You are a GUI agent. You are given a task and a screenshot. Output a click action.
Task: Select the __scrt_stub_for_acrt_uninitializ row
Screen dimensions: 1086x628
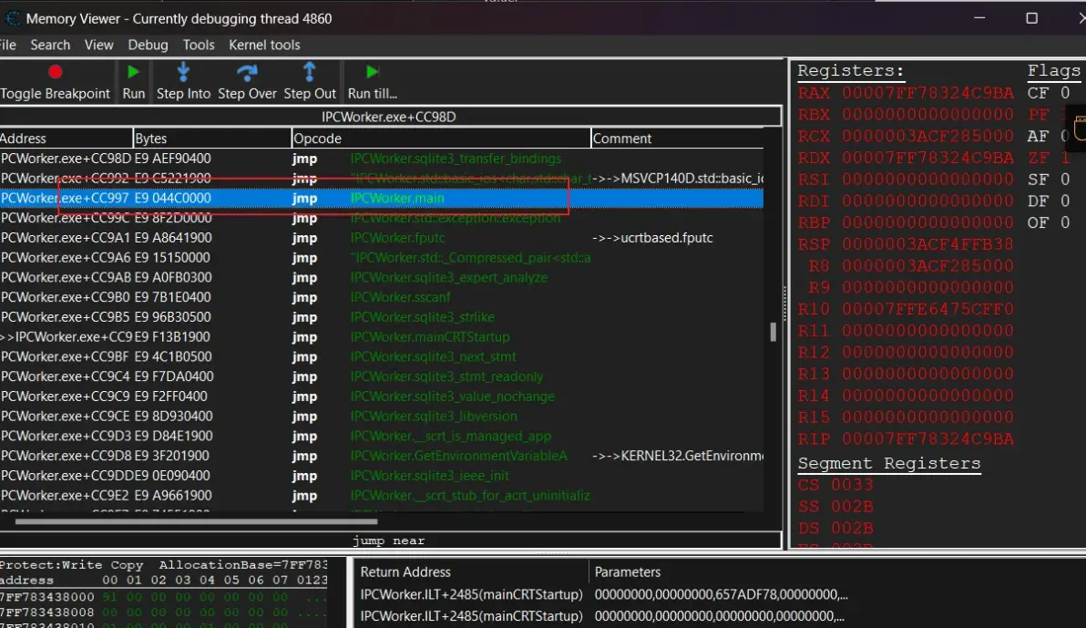(x=382, y=496)
